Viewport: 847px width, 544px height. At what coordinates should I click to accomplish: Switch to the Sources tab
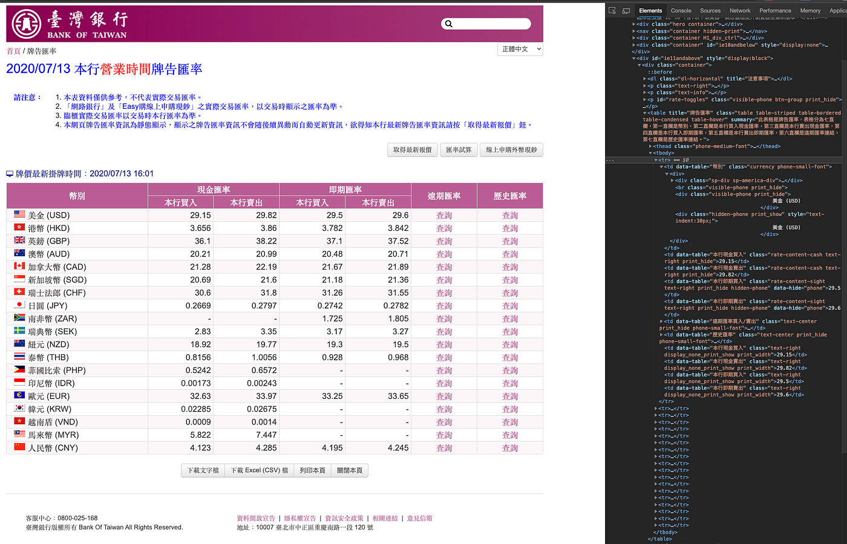(x=710, y=10)
